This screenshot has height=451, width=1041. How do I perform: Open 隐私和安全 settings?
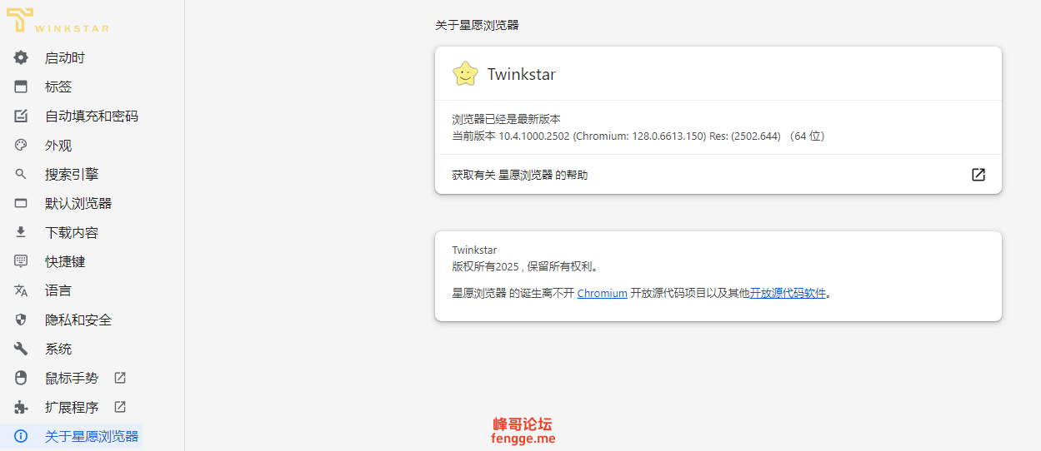tap(78, 320)
